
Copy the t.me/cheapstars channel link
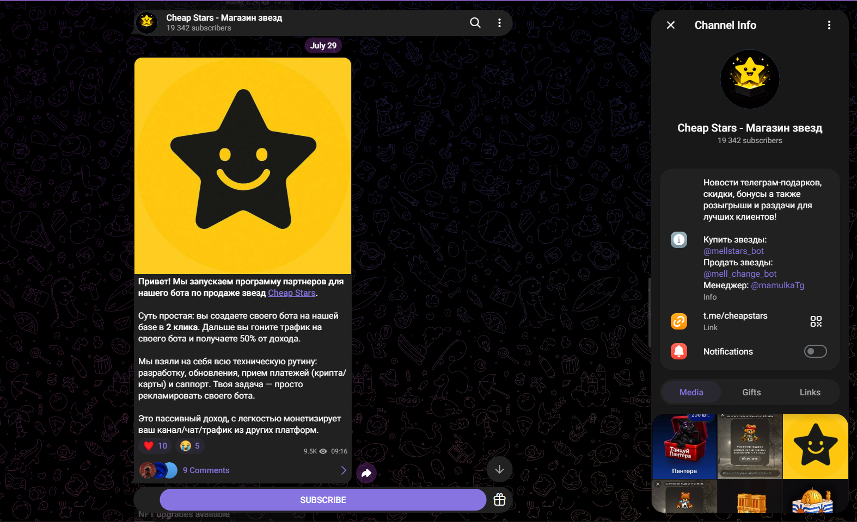735,316
